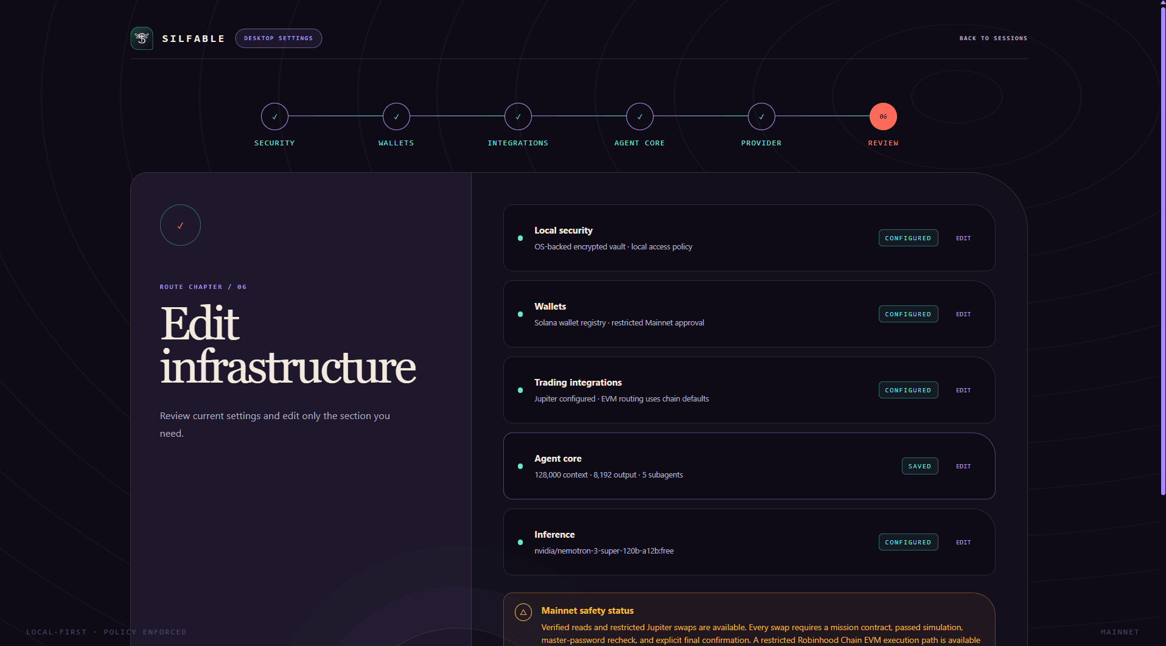This screenshot has height=646, width=1166.
Task: Click the SILFABLE brand name
Action: pos(194,38)
